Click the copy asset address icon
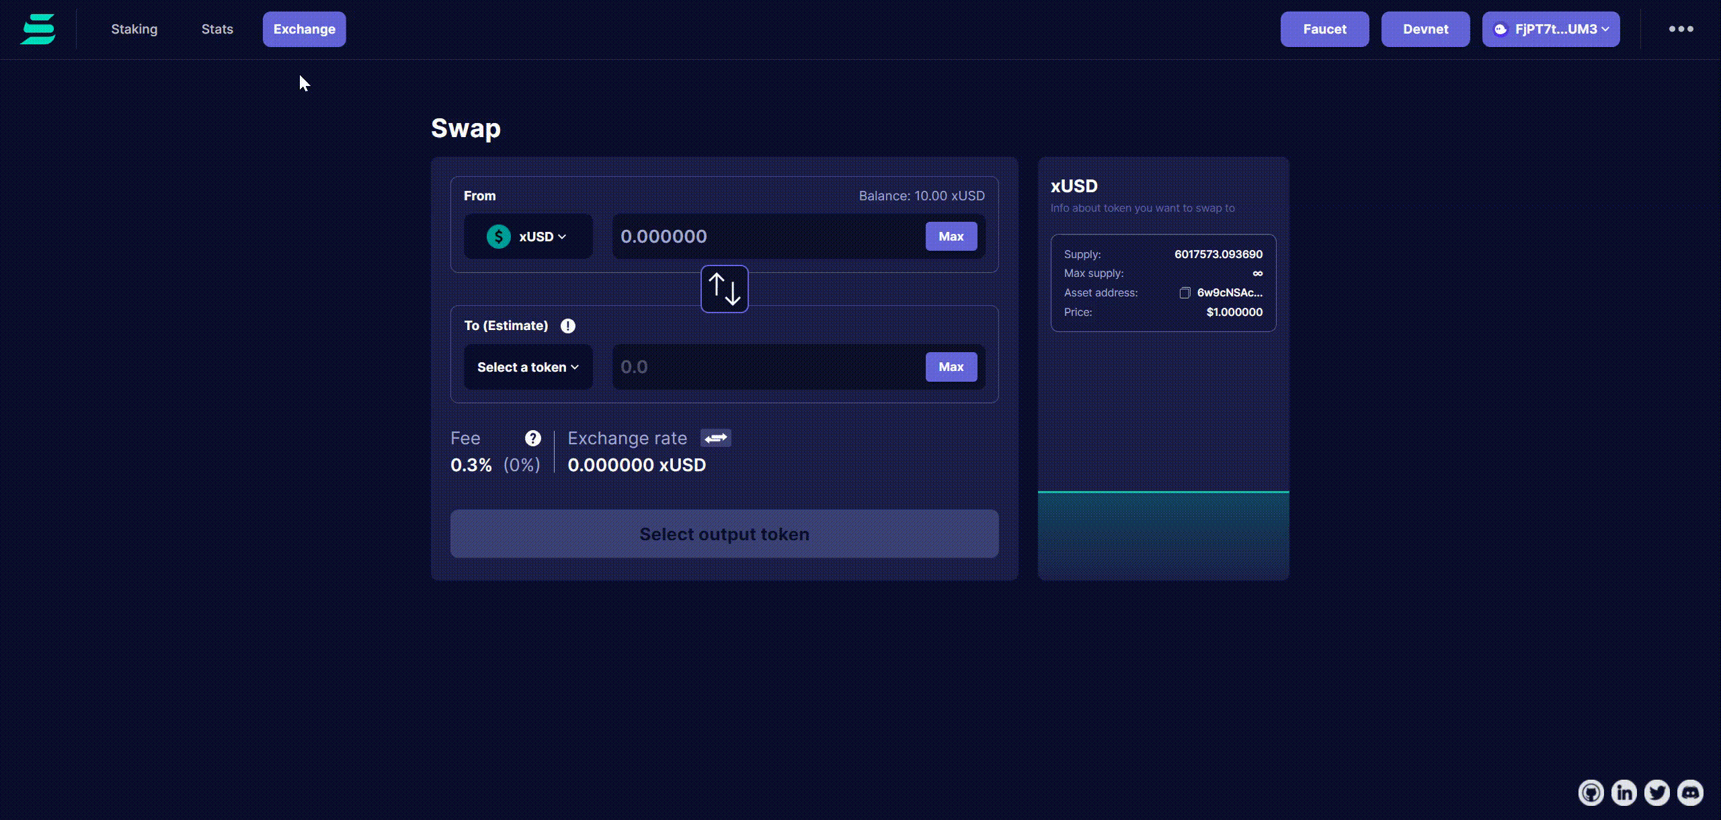Image resolution: width=1721 pixels, height=820 pixels. [x=1183, y=292]
